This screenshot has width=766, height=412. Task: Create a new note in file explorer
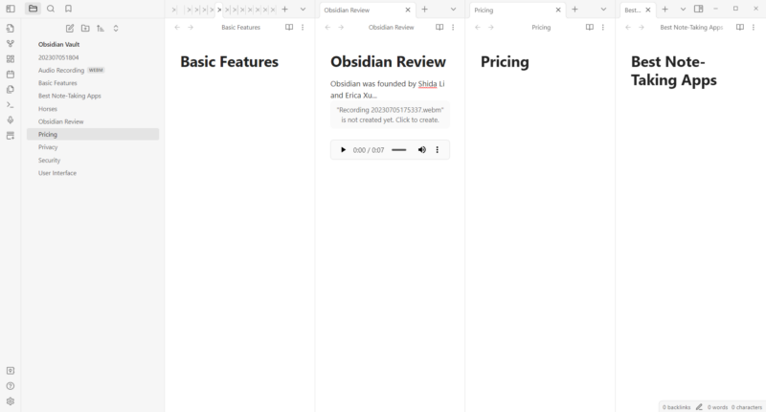[x=70, y=29]
